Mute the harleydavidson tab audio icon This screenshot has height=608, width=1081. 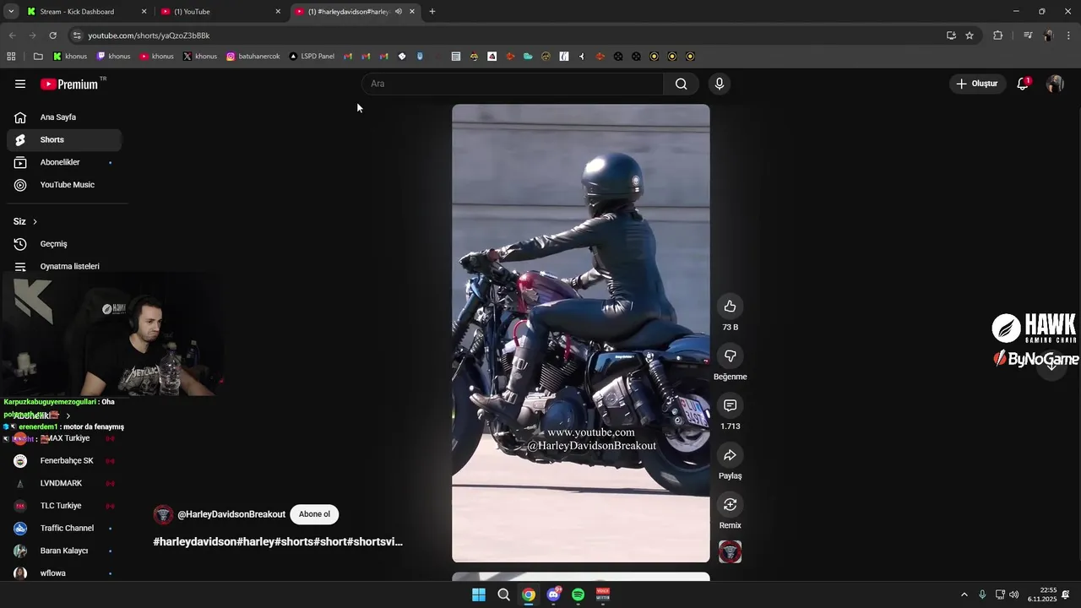click(399, 12)
